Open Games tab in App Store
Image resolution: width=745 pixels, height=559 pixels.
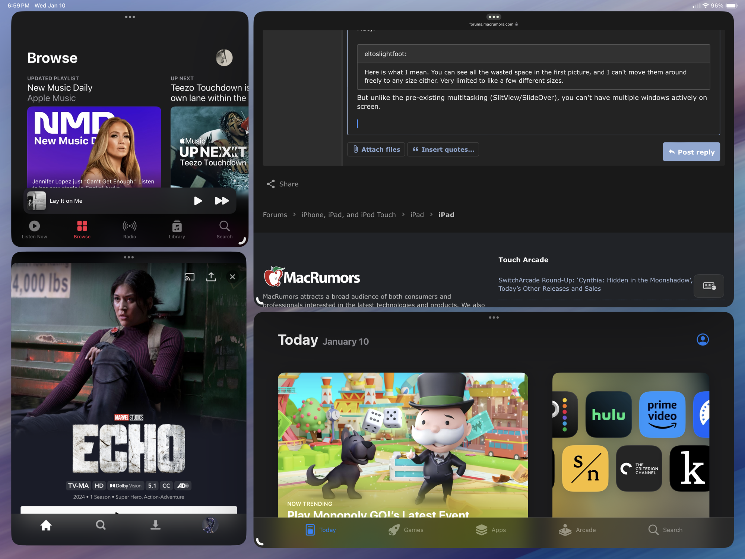pos(406,530)
